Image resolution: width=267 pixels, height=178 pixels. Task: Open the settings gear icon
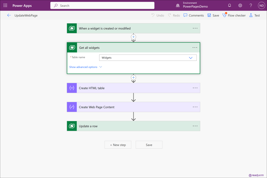click(x=240, y=5)
